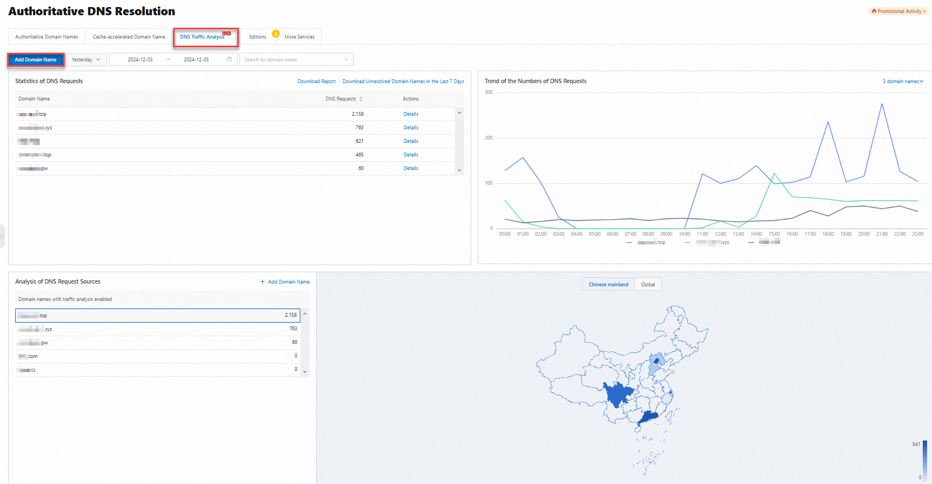Viewport: 932px width, 484px height.
Task: Click the Download Report link
Action: pyautogui.click(x=316, y=81)
